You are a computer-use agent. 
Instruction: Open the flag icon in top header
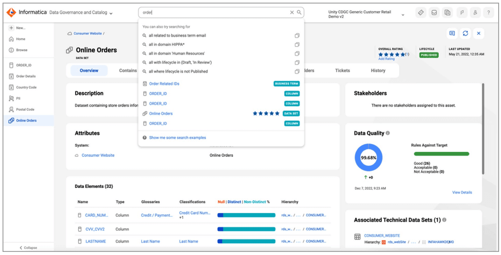pos(462,13)
